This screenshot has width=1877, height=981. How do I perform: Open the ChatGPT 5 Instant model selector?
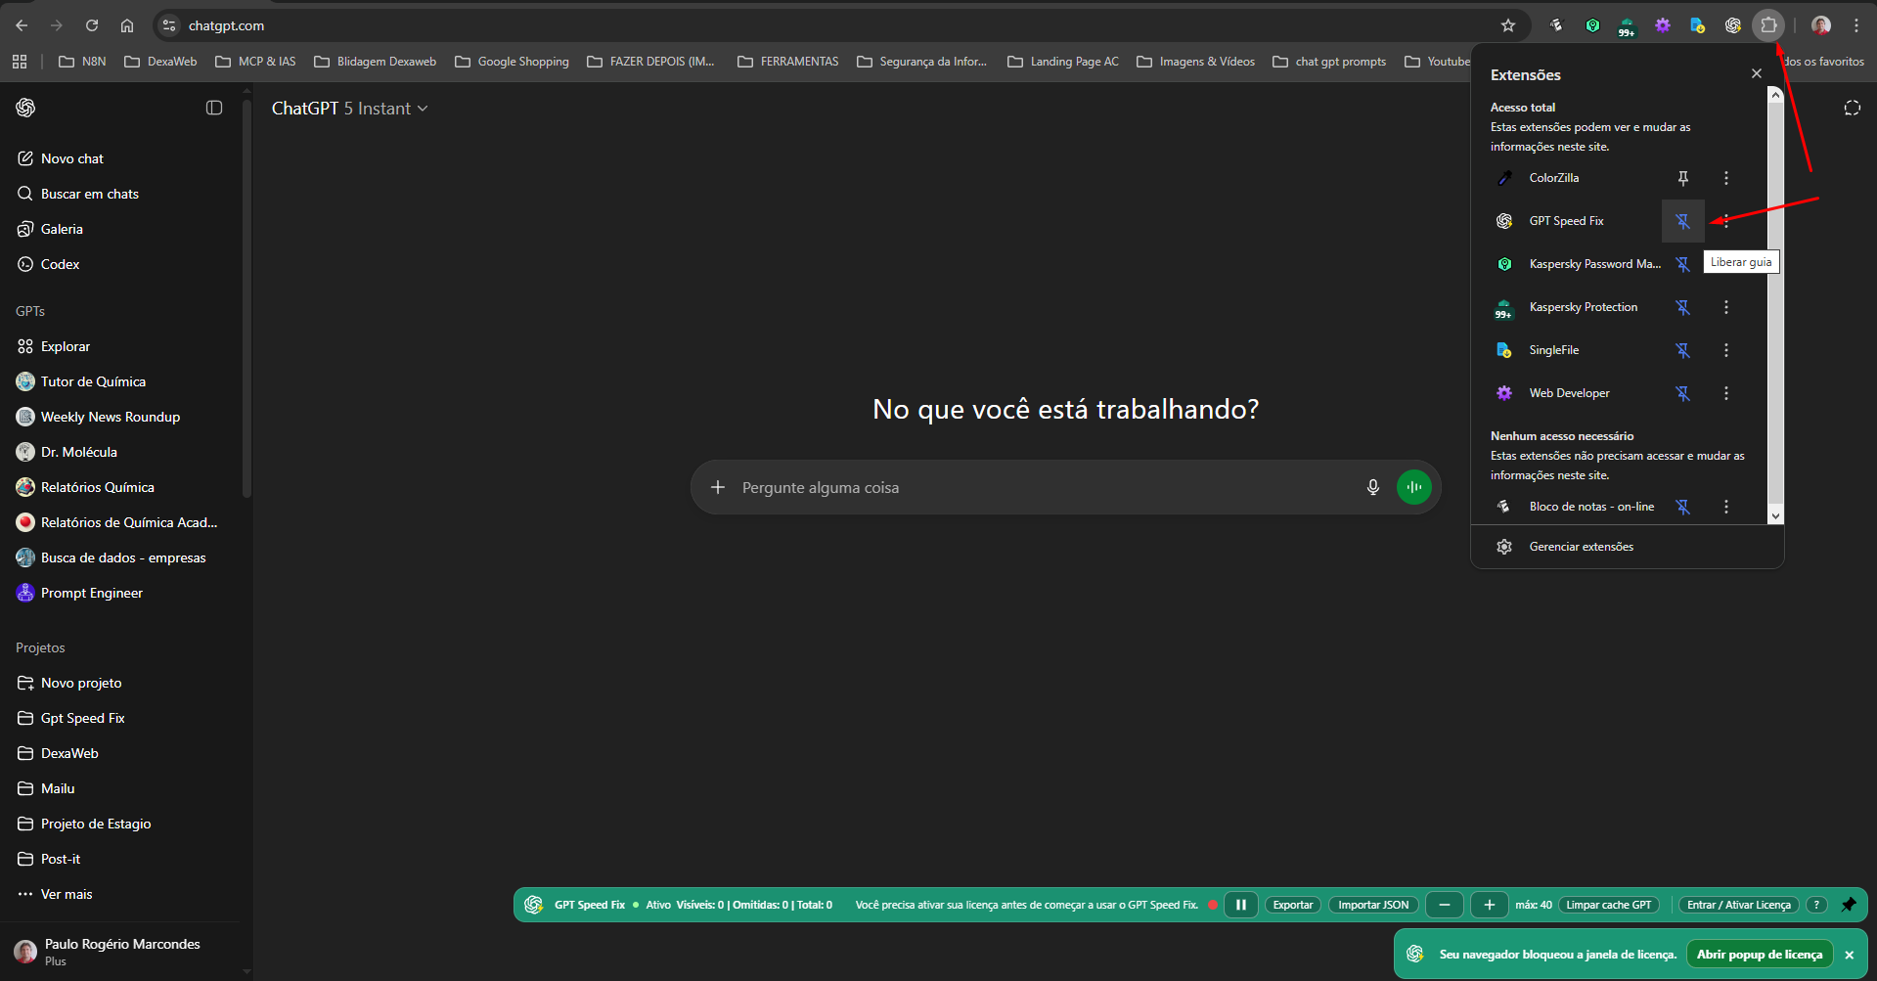(x=349, y=108)
